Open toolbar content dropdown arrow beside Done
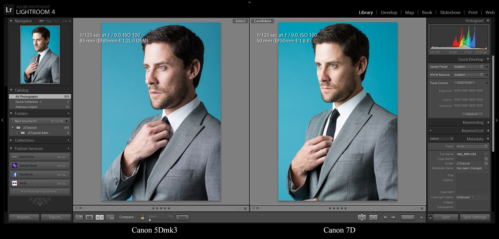 421,217
